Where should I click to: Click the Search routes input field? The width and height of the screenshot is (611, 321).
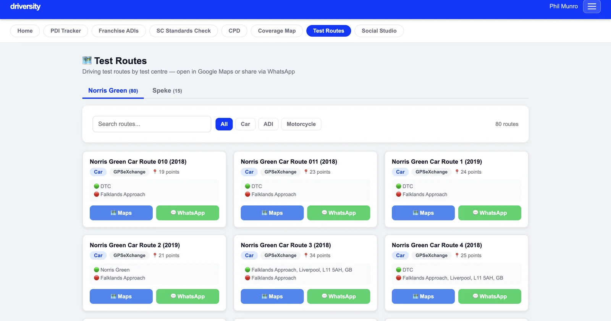[x=152, y=124]
